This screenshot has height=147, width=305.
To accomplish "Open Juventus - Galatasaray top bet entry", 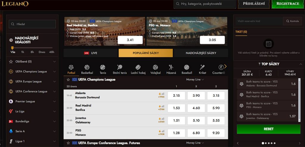I will pyautogui.click(x=268, y=116).
